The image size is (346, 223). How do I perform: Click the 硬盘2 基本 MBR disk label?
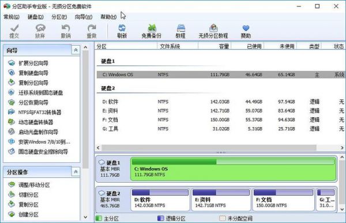(110, 199)
